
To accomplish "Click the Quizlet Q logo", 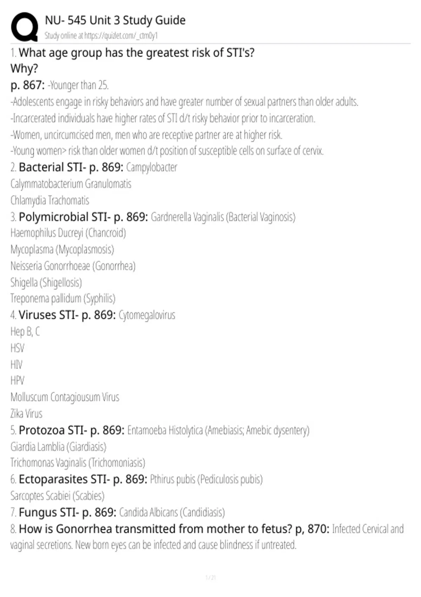I will (24, 27).
